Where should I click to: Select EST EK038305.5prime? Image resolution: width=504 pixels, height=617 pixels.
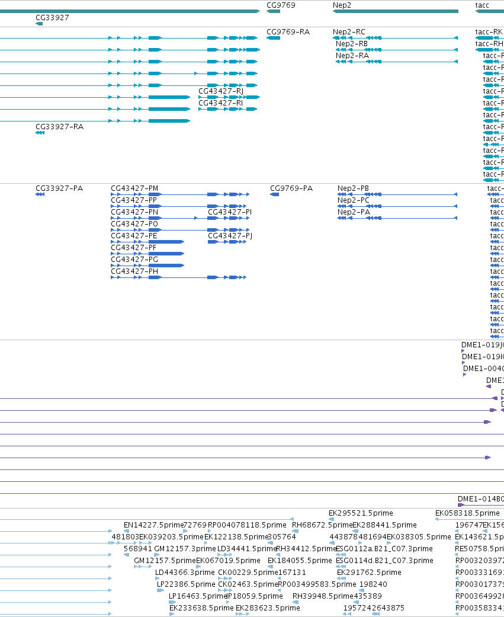[419, 537]
